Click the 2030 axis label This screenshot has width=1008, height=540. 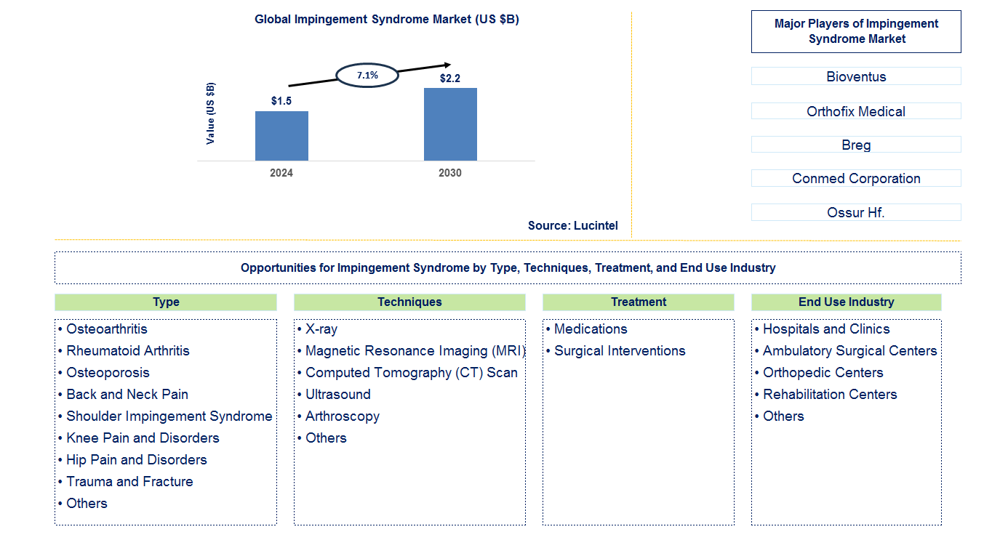[x=450, y=173]
